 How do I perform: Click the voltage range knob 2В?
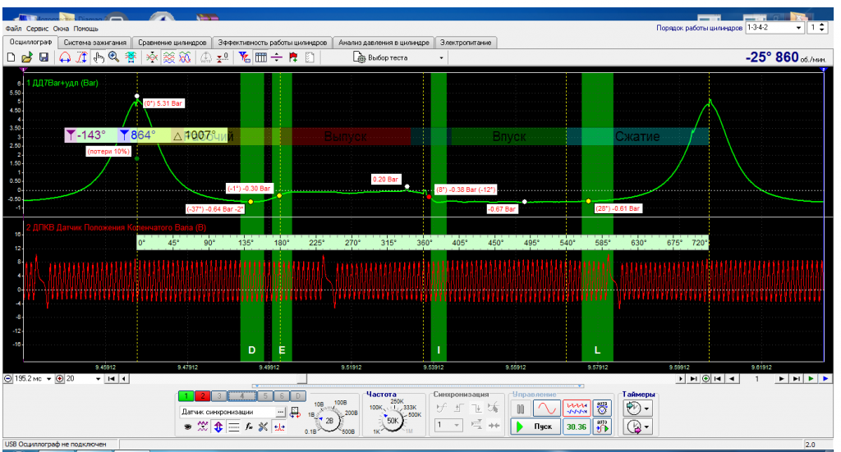pyautogui.click(x=329, y=420)
